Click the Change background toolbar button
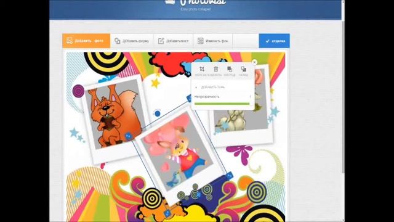Image resolution: width=394 pixels, height=222 pixels. [212, 41]
